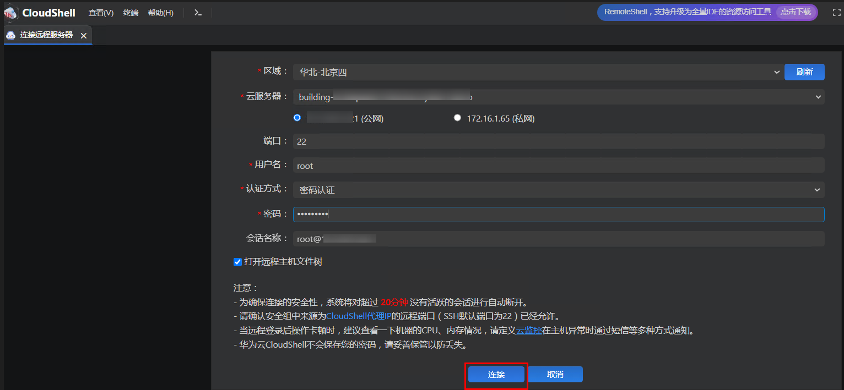Click the RemoteShell banner text

click(x=688, y=12)
